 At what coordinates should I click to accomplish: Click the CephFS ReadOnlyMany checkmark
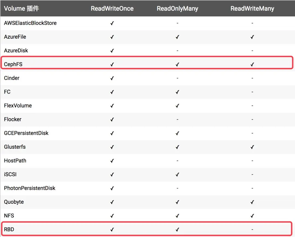click(x=178, y=65)
